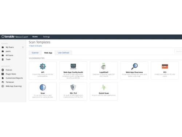The image size is (182, 137).
Task: Open the paolo folder label
Action: [x=8, y=51]
